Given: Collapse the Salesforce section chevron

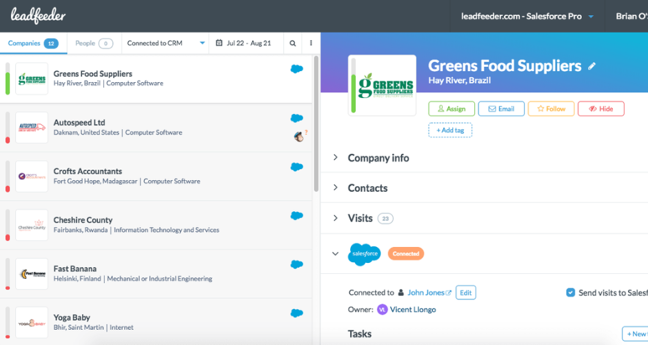Looking at the screenshot, I should pyautogui.click(x=335, y=254).
